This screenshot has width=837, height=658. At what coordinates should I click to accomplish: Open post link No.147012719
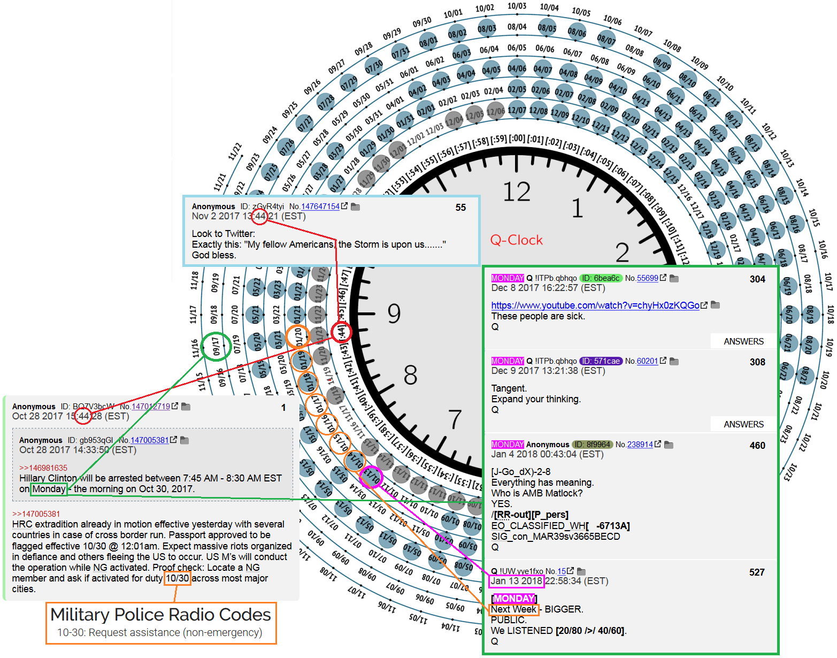click(151, 407)
